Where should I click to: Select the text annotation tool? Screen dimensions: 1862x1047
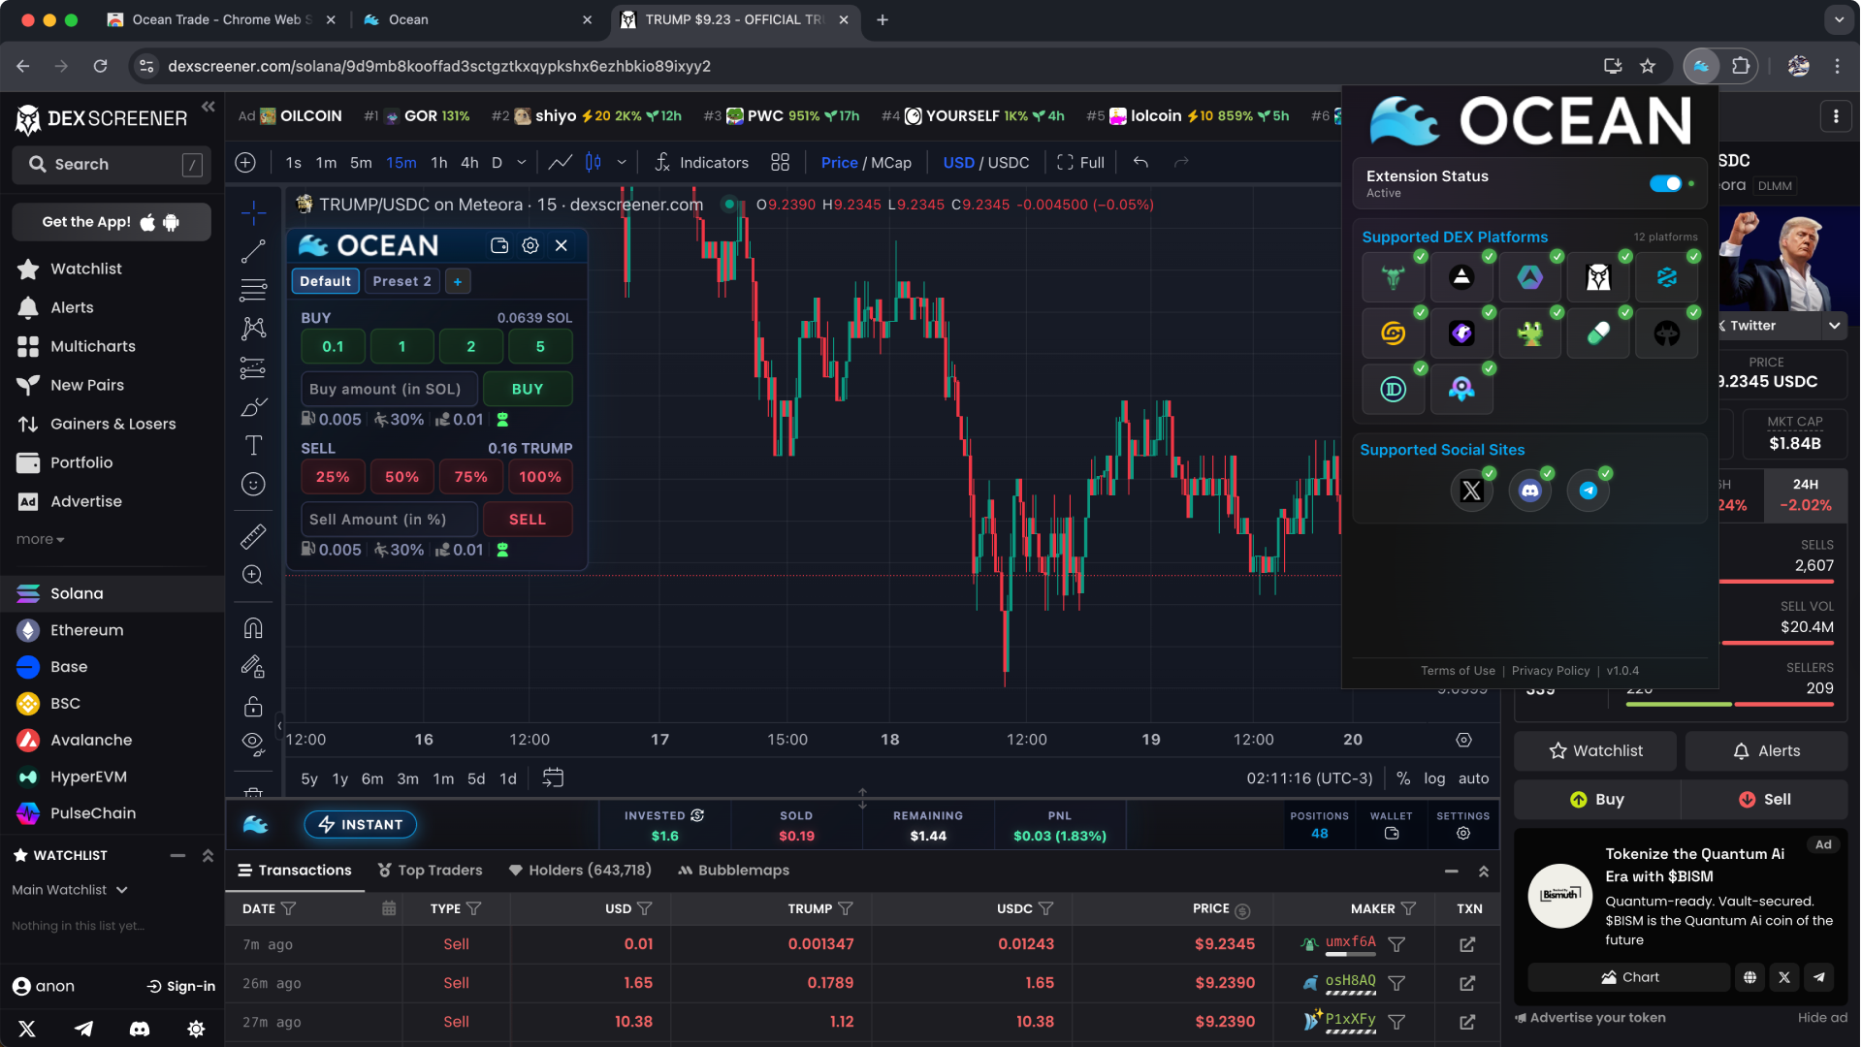253,445
